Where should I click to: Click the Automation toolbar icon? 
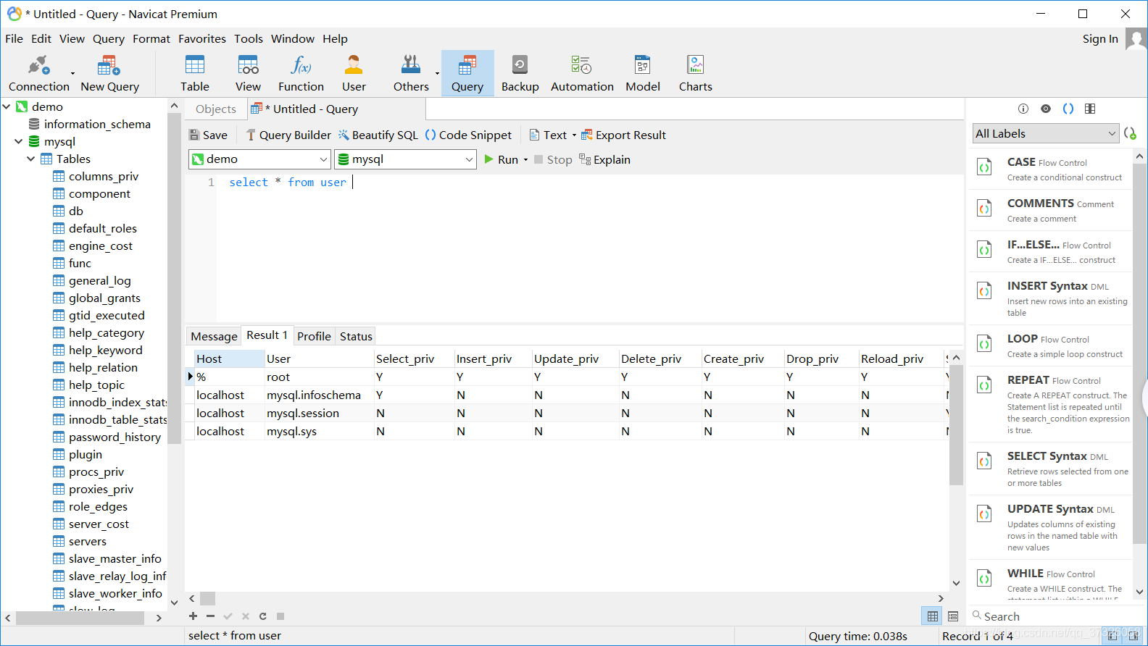581,73
